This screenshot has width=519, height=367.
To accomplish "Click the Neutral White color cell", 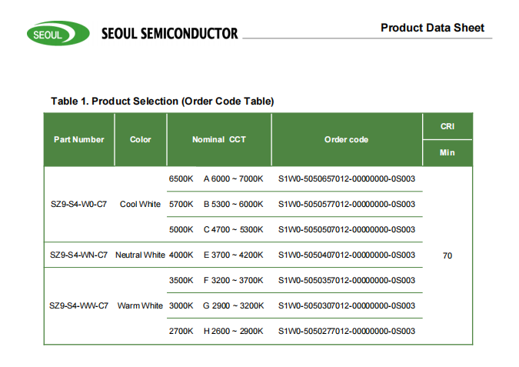I will tap(141, 255).
